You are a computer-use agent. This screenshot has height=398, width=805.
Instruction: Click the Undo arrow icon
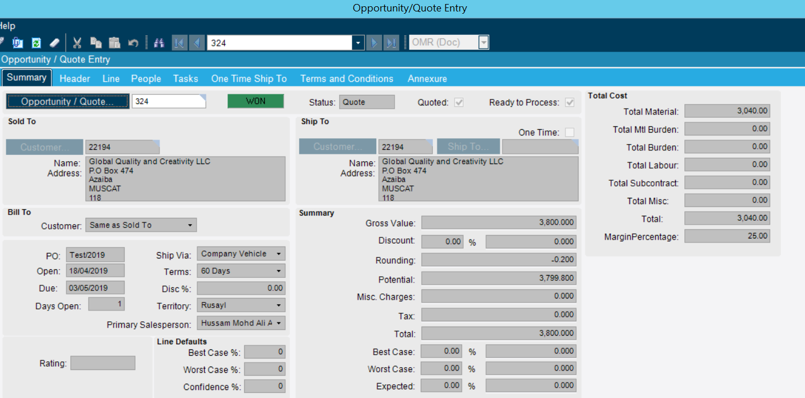(x=133, y=43)
